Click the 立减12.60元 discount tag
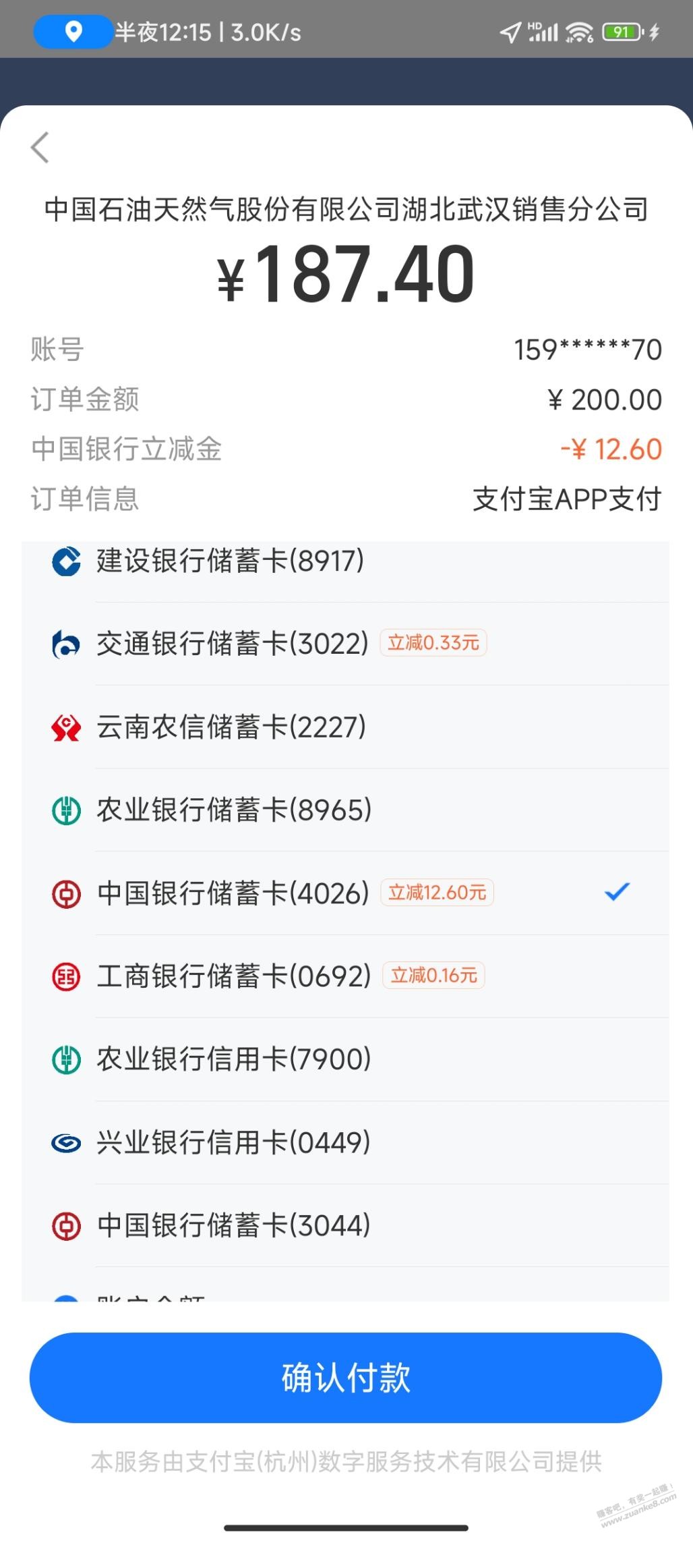This screenshot has width=693, height=1541. pos(437,893)
